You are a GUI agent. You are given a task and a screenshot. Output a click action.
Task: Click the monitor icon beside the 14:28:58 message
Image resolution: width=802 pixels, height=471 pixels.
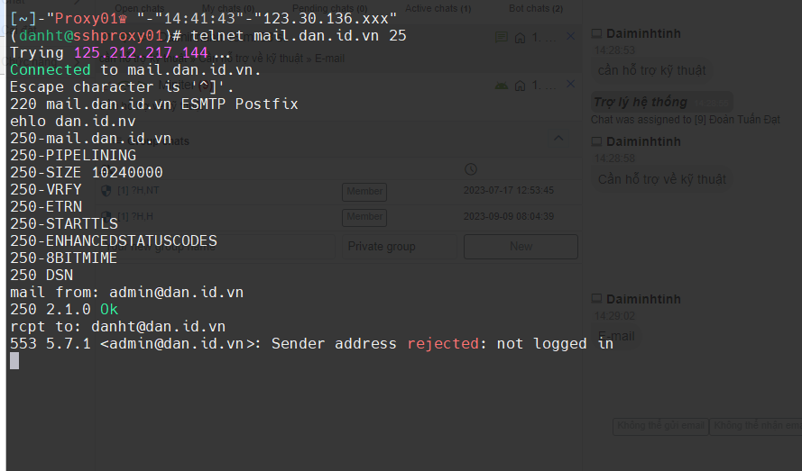[x=596, y=141]
